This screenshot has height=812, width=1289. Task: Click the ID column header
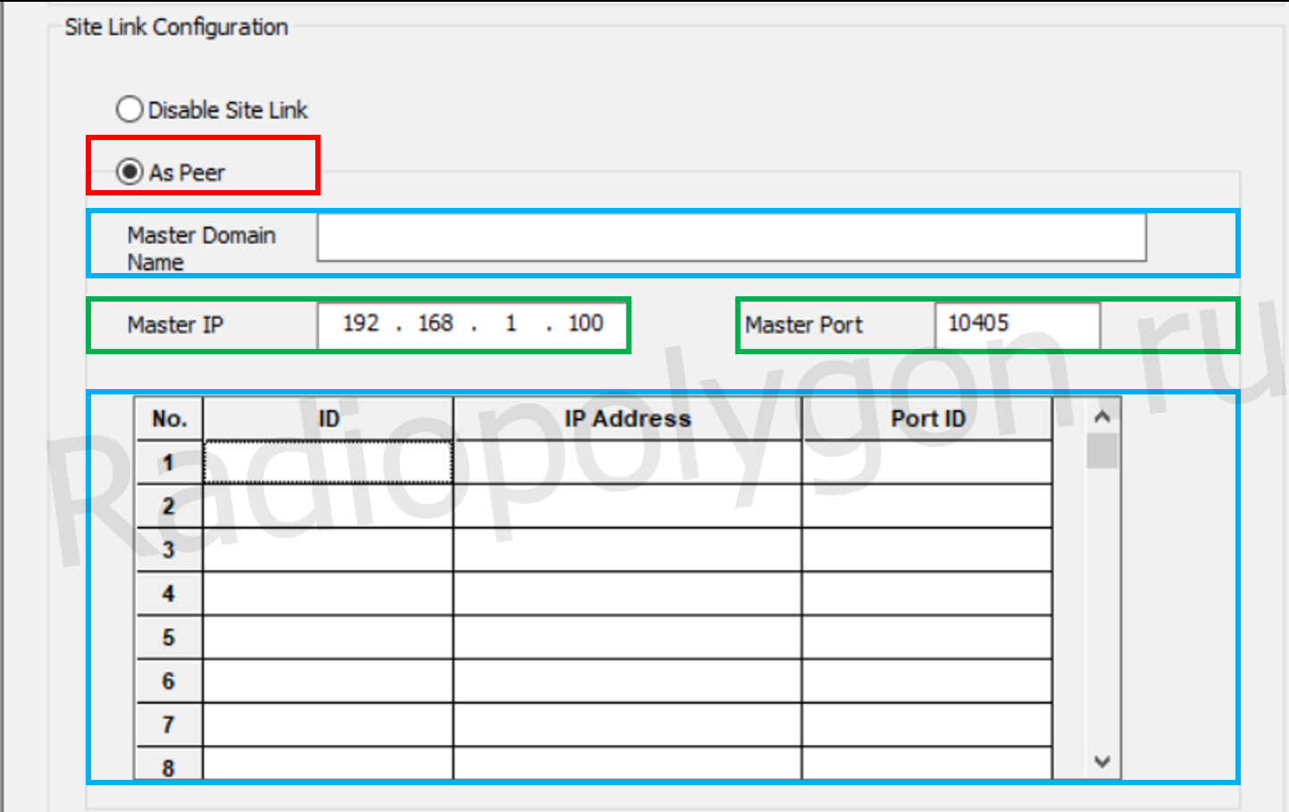pyautogui.click(x=328, y=418)
